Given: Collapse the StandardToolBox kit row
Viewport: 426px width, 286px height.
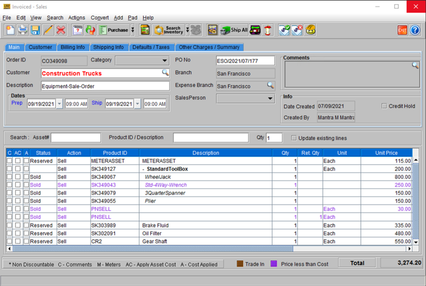Looking at the screenshot, I should 144,169.
